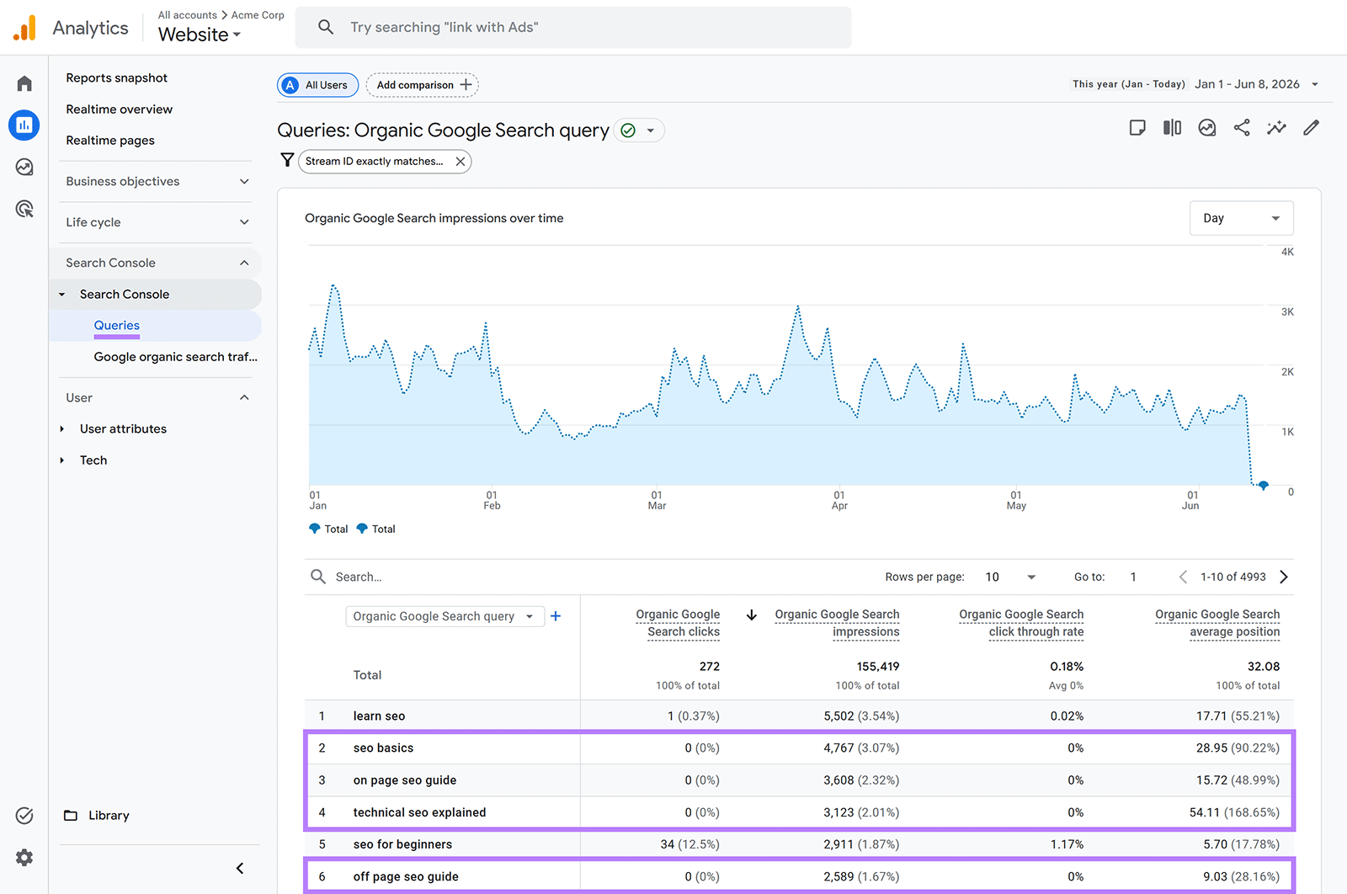Click the table search magnifier icon

pos(318,577)
